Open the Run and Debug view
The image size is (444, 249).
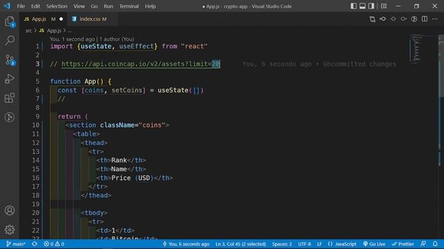pos(10,79)
